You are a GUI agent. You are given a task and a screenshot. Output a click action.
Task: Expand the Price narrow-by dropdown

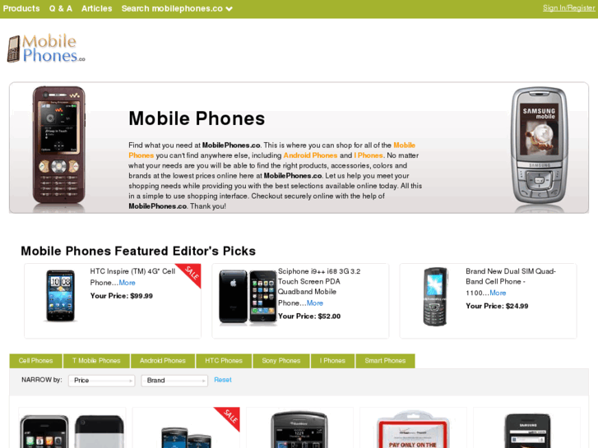click(101, 380)
